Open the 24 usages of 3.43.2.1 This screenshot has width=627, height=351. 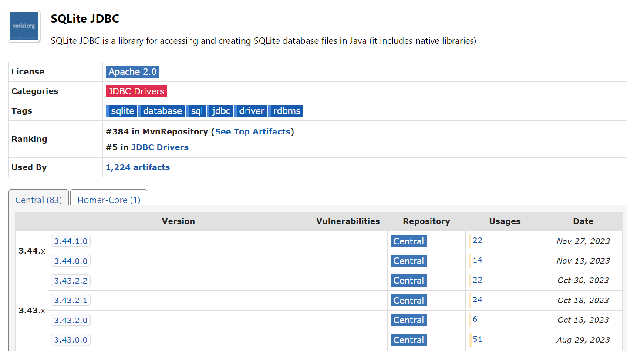478,300
